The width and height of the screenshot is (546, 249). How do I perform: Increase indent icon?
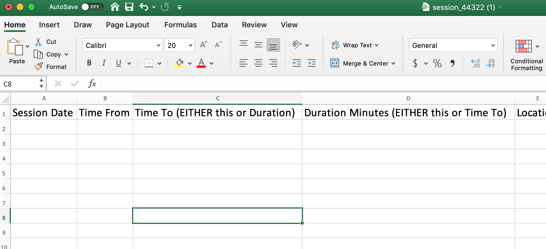[x=312, y=63]
